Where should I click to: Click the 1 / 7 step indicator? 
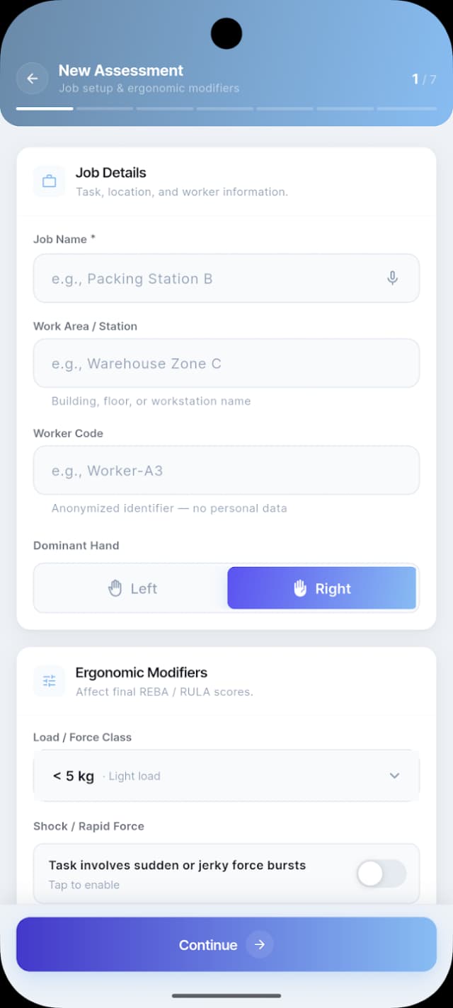(x=423, y=79)
